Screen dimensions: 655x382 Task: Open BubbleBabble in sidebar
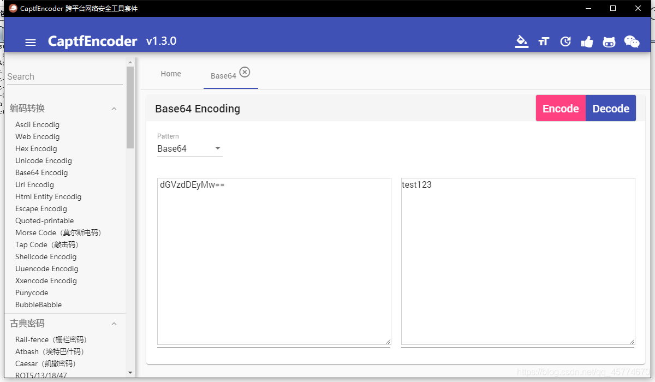[x=38, y=305]
